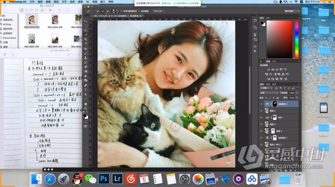Enable 自动增强 checkbox
335x187 pixels.
click(139, 11)
